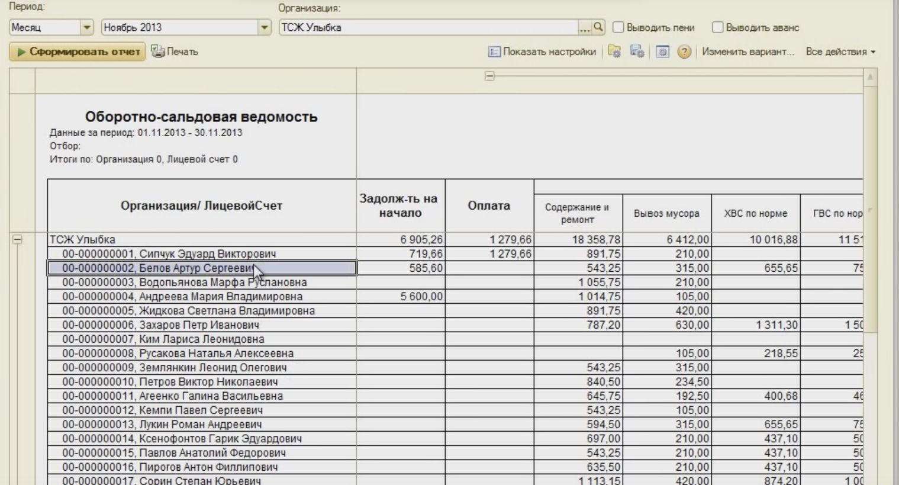The width and height of the screenshot is (899, 485).
Task: Select row 00-000000016, Пирогов Антон Филиппович
Action: coord(202,467)
